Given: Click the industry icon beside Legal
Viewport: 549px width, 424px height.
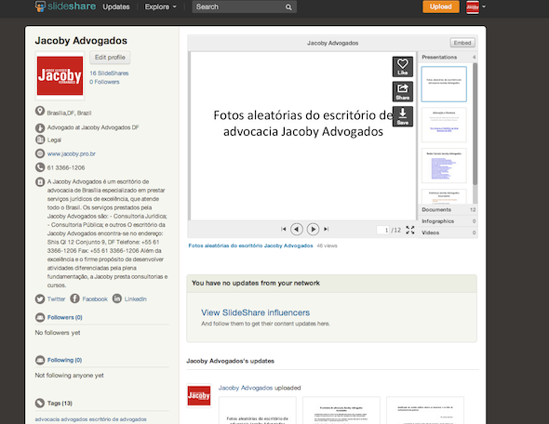Looking at the screenshot, I should coord(40,139).
